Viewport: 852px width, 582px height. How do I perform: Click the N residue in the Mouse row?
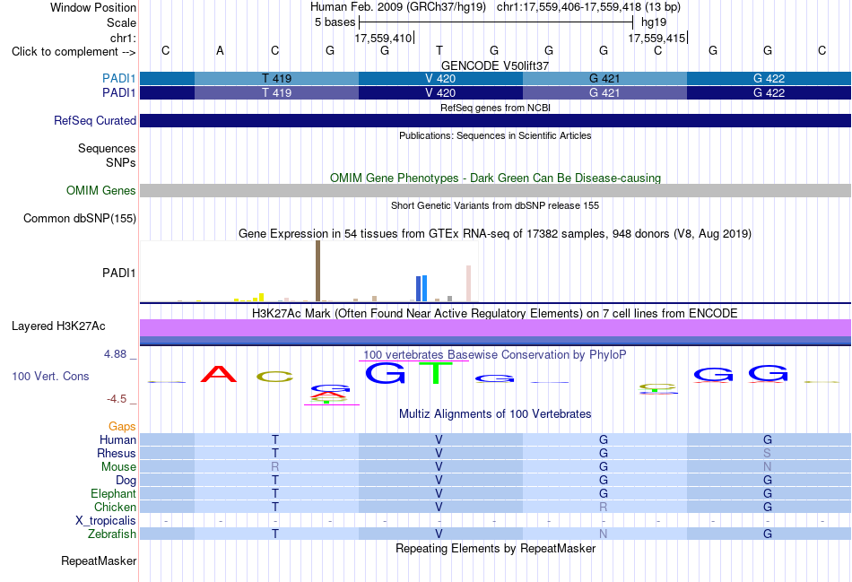click(767, 467)
